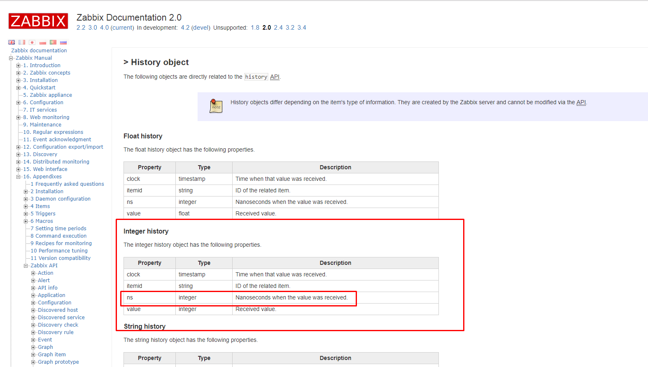The image size is (648, 367).
Task: Open 9. Maintenance page
Action: click(42, 125)
